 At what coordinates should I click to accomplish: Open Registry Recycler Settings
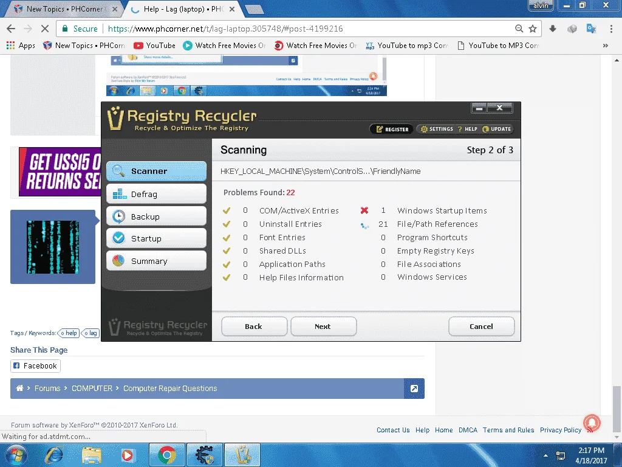click(x=437, y=129)
